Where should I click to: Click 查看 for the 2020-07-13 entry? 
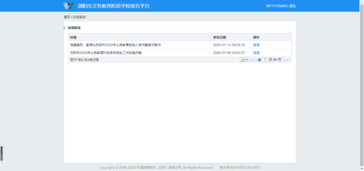[256, 45]
